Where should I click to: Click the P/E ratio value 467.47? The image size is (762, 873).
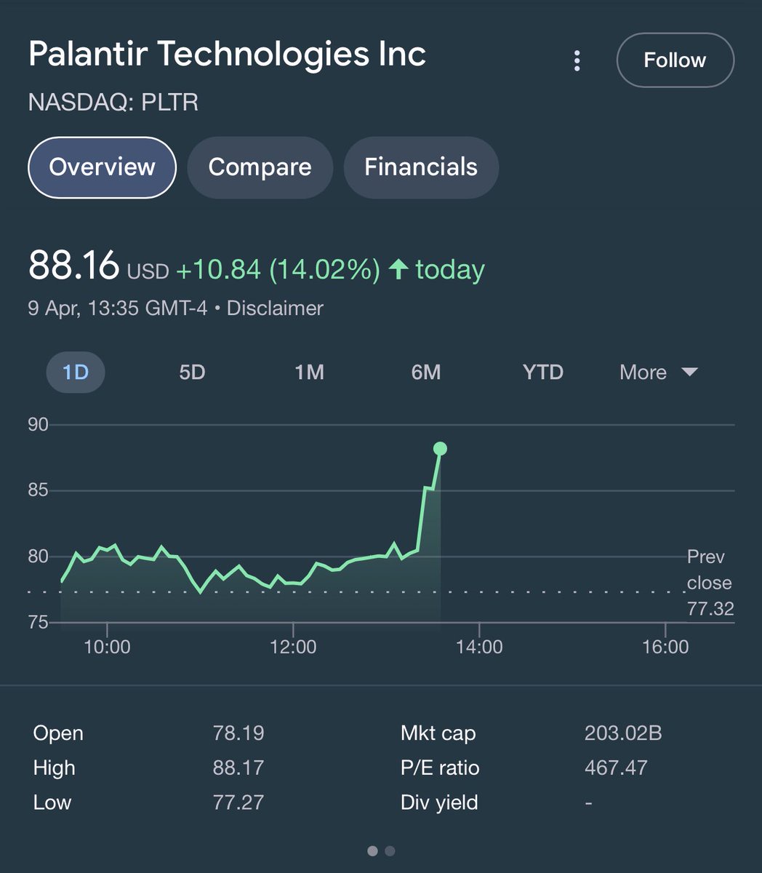click(x=615, y=768)
